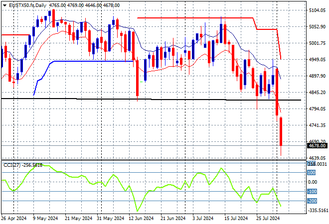Select the black horizontal support line
The image size is (329, 224).
click(150, 100)
